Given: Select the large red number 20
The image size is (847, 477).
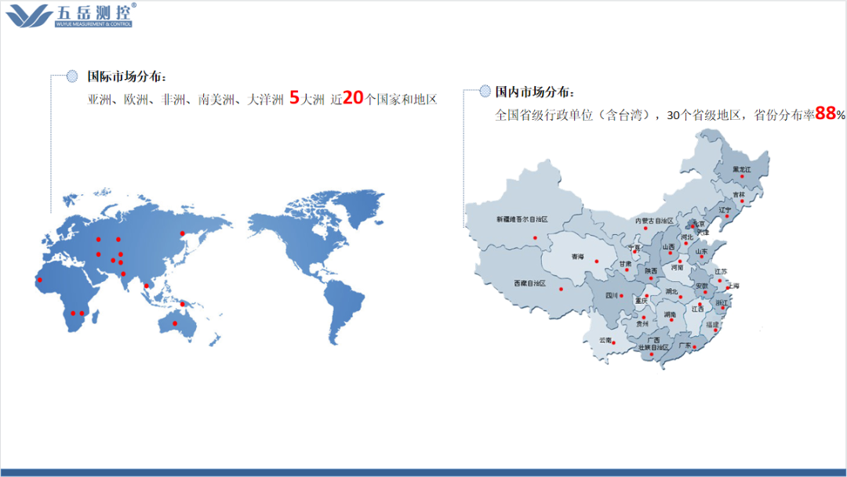Looking at the screenshot, I should coord(354,99).
